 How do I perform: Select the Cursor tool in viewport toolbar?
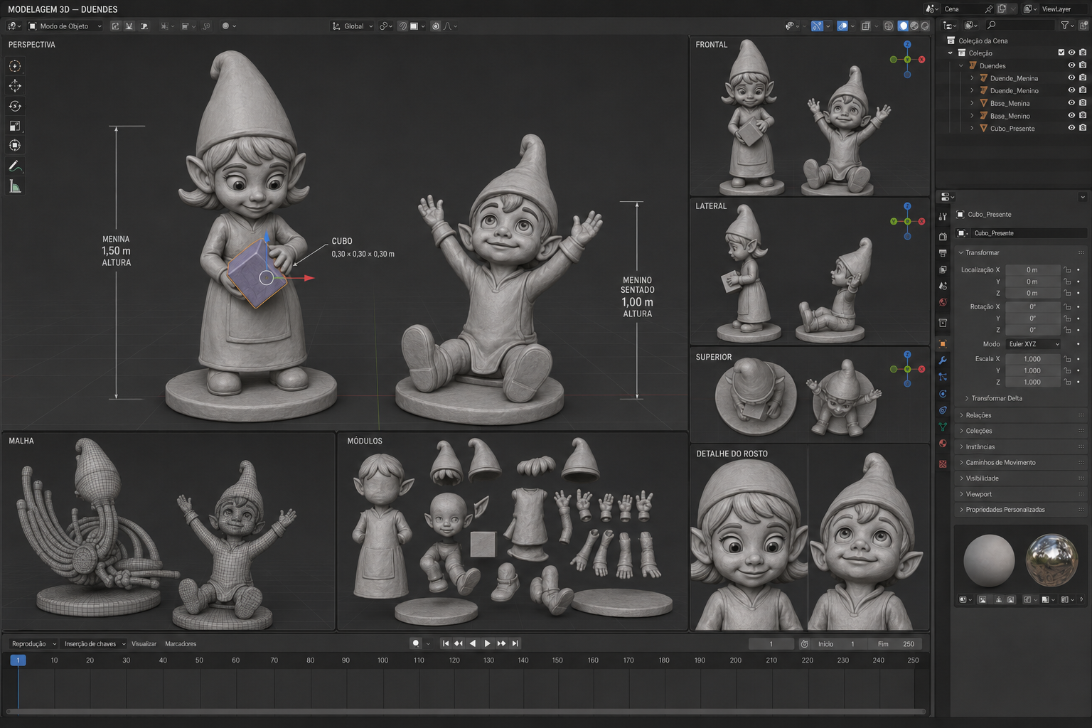15,66
